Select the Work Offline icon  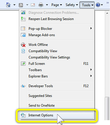click(23, 45)
